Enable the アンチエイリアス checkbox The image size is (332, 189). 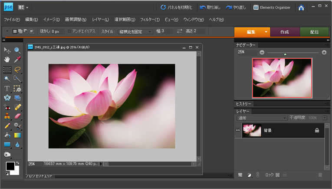69,31
